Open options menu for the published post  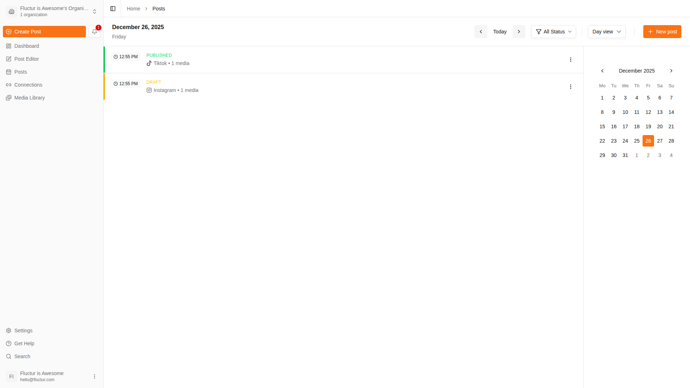pyautogui.click(x=571, y=60)
